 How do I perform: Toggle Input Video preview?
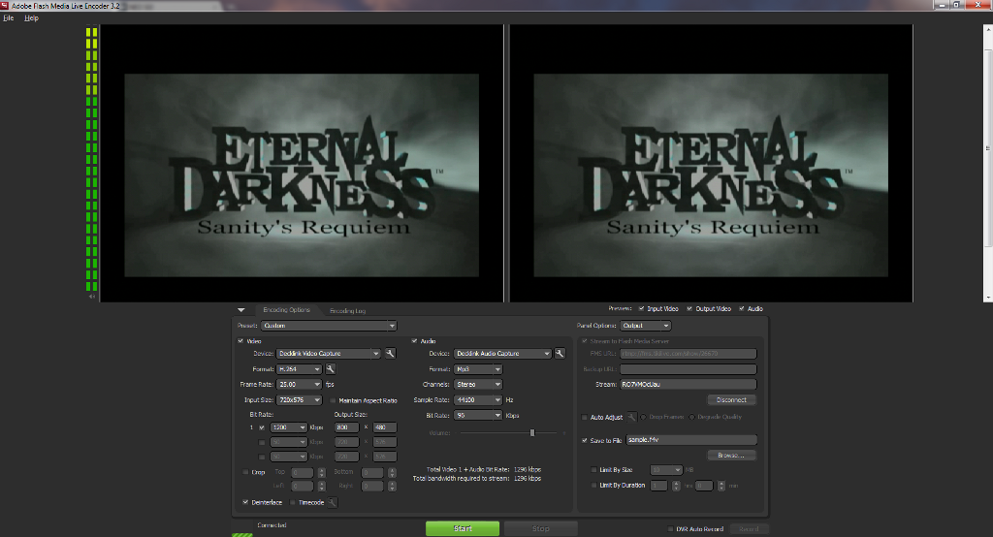642,308
